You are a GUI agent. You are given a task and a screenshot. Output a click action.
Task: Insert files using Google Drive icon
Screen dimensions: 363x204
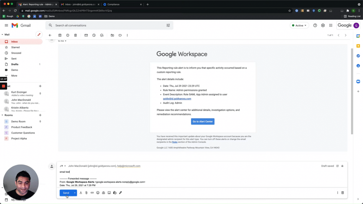coord(104,193)
